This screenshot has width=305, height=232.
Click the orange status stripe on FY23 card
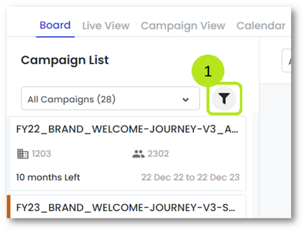pyautogui.click(x=9, y=207)
